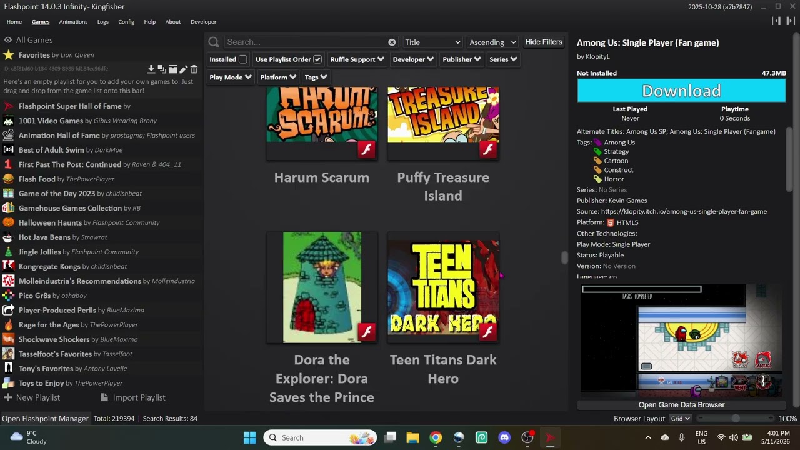Select the Horror tag in game details
This screenshot has height=450, width=800.
click(614, 179)
